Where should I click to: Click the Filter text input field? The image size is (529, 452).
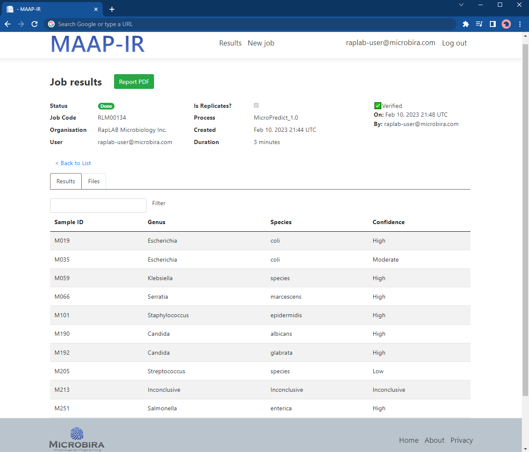click(98, 206)
